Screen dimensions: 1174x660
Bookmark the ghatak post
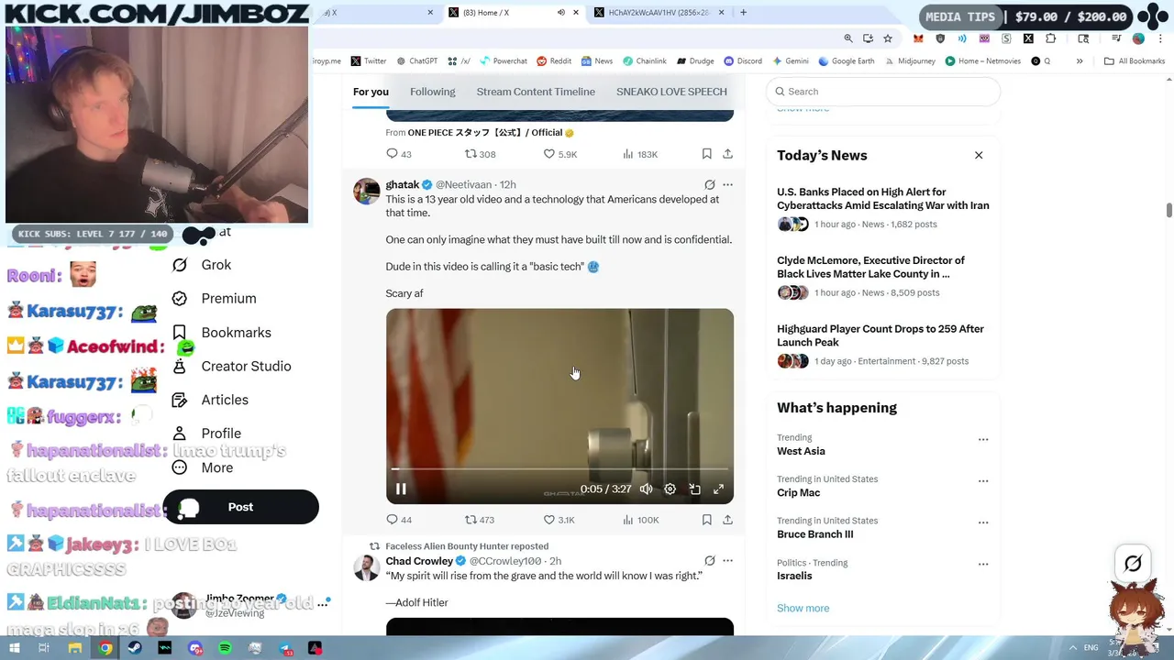pos(706,520)
